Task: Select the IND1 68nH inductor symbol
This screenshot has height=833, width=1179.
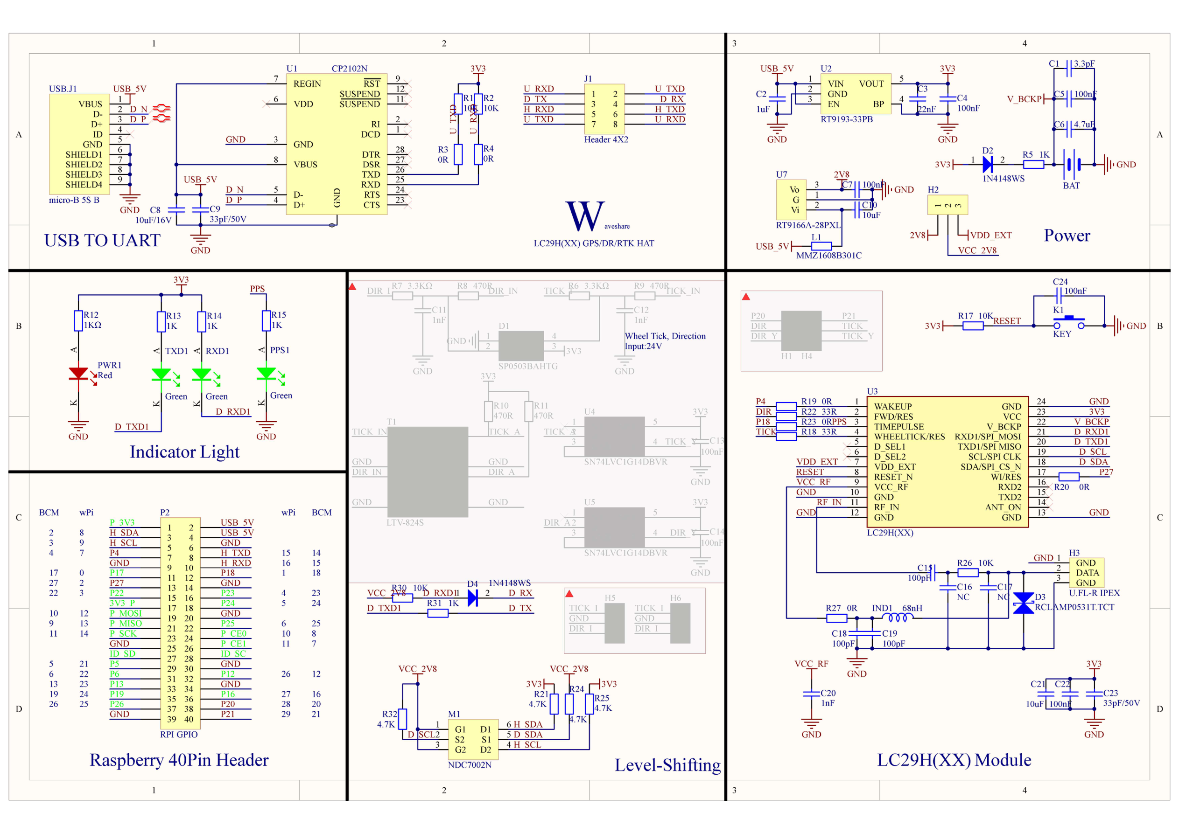Action: 897,618
